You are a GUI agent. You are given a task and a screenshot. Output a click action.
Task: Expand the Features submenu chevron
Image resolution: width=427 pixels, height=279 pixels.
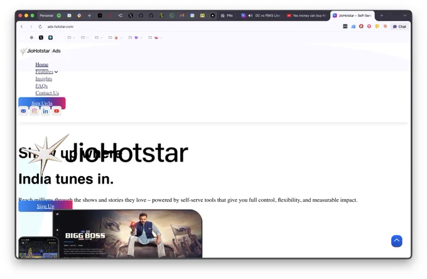tap(56, 72)
